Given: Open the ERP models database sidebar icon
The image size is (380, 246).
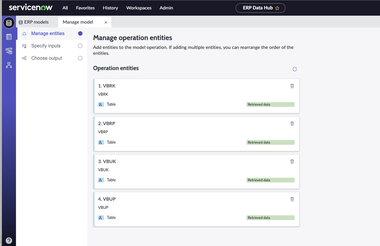Looking at the screenshot, I should (x=9, y=23).
